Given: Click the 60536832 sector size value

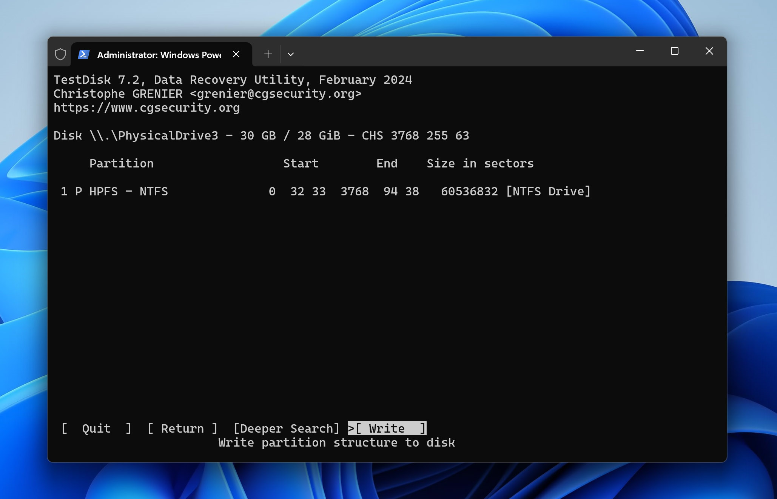Looking at the screenshot, I should pos(469,191).
